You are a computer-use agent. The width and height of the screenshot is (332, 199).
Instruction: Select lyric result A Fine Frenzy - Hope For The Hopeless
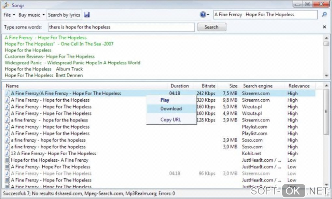(x=46, y=38)
